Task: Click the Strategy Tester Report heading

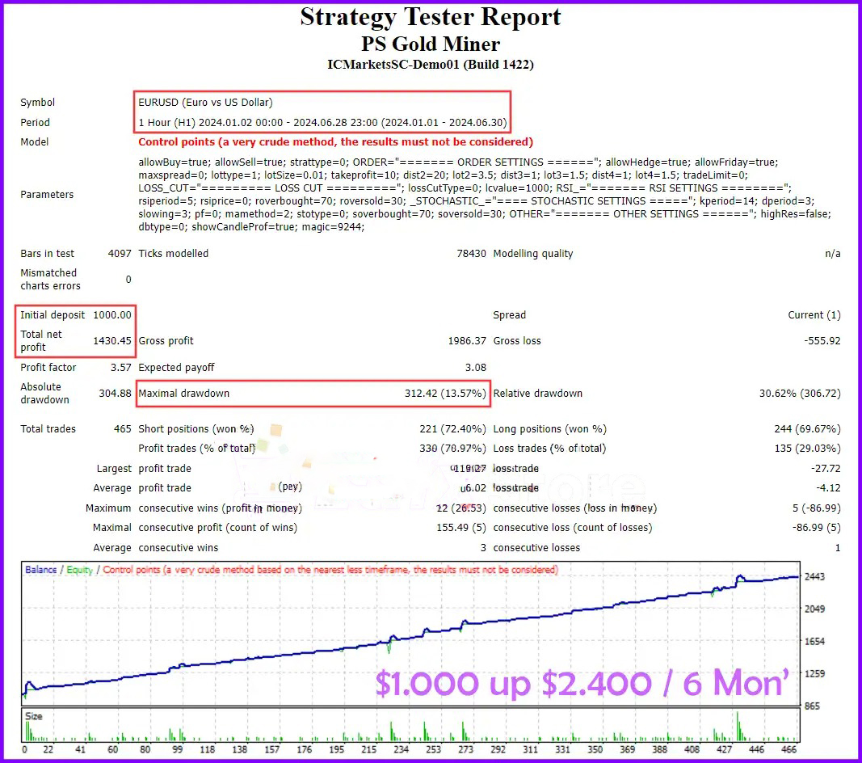Action: 431,17
